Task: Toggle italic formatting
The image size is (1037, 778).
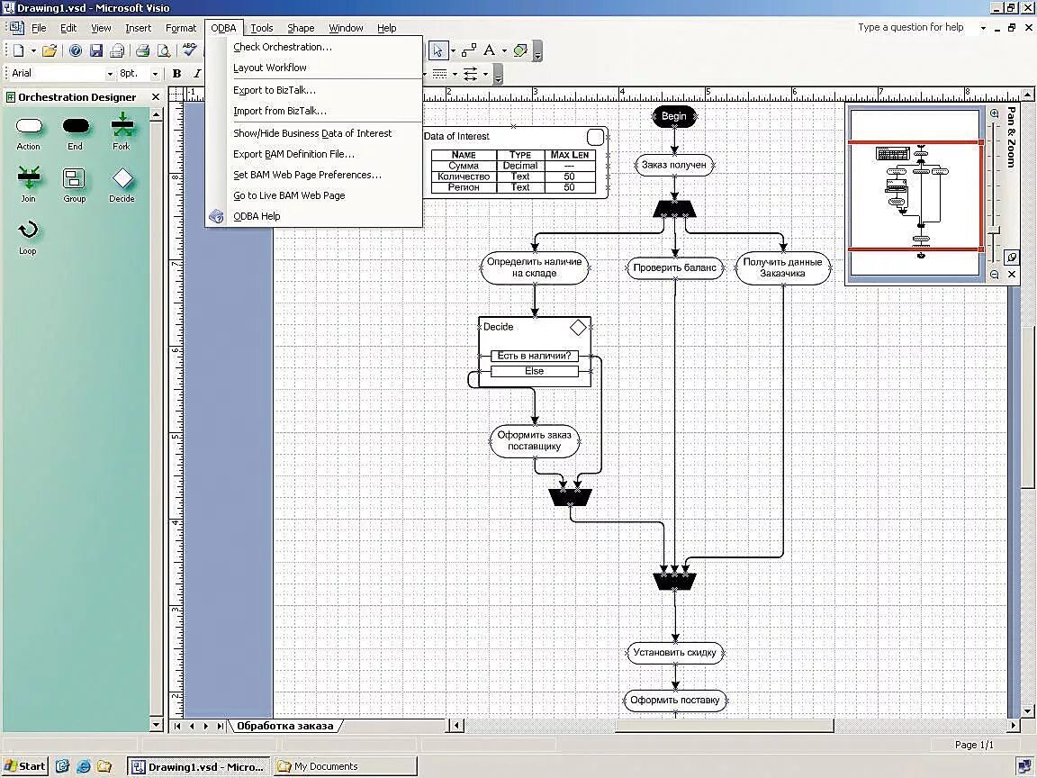Action: click(196, 73)
